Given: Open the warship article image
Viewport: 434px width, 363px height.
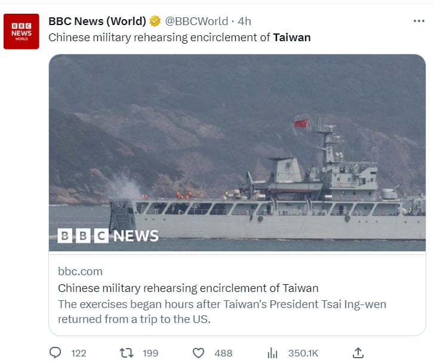Looking at the screenshot, I should click(x=237, y=153).
